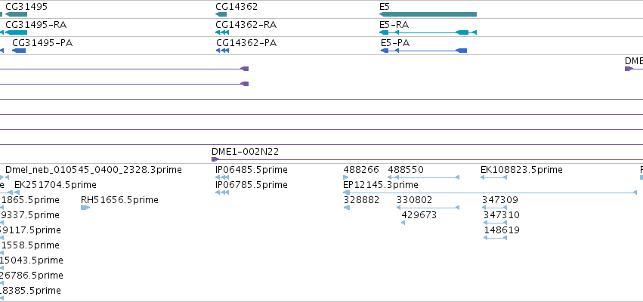Select the 1558.5prime EST label
The image size is (643, 302).
[x=30, y=245]
